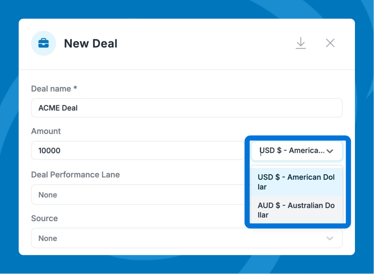
Task: Click the Amount label text
Action: 46,131
